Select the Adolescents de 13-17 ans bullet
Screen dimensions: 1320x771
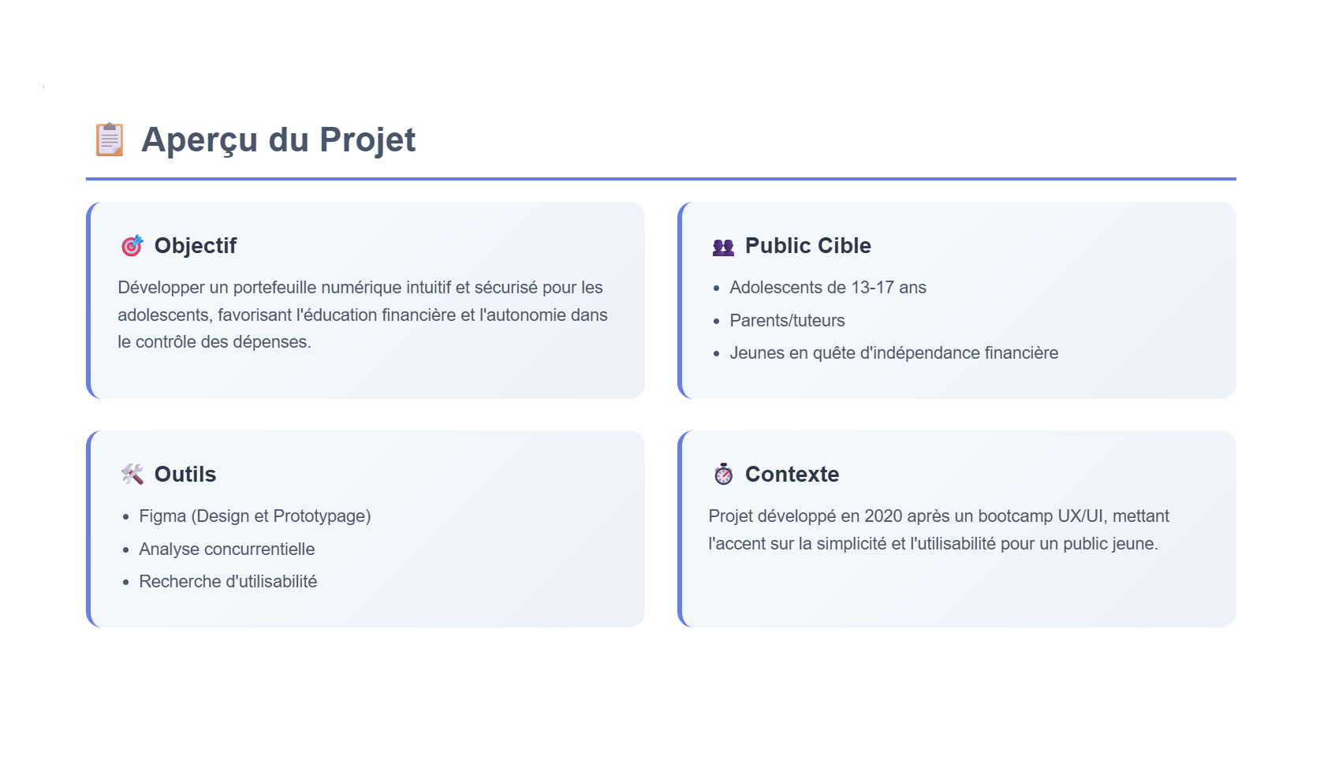click(828, 288)
